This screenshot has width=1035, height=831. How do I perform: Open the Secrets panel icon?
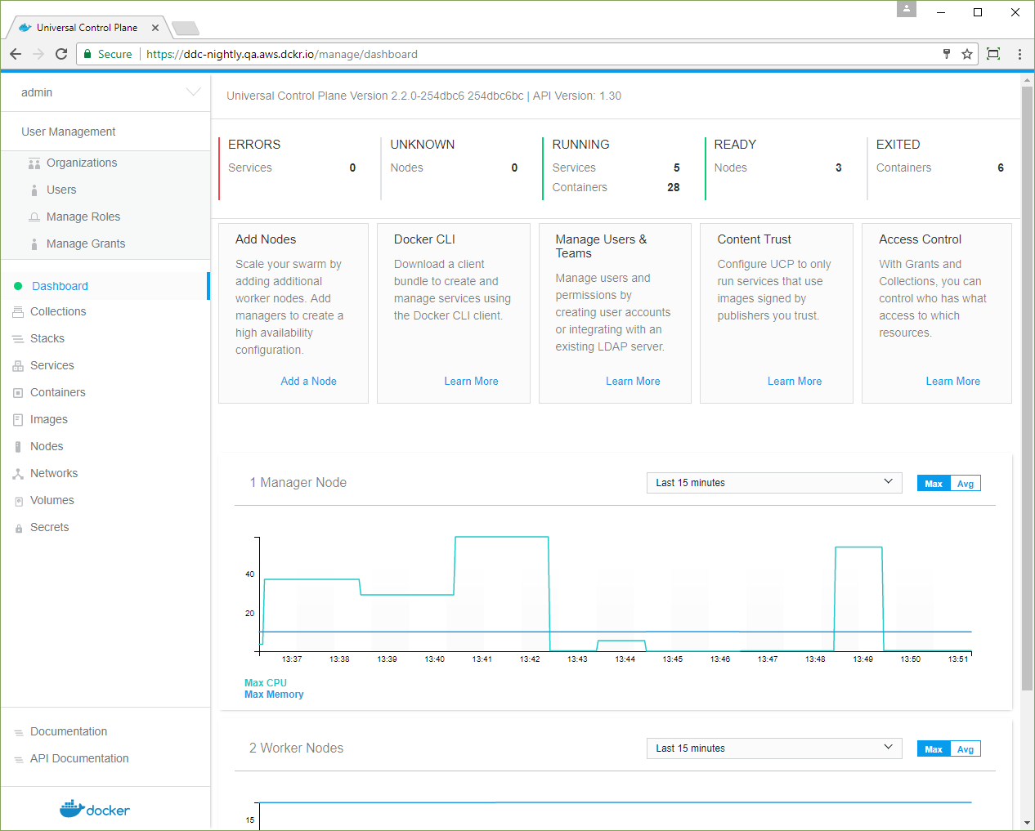[16, 527]
